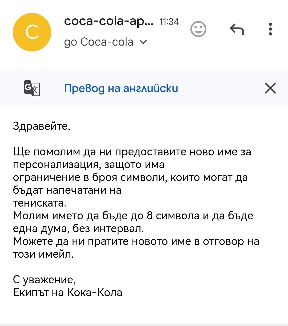Tap the "до Coca-cola" recipient line
This screenshot has height=326, width=288.
[99, 42]
